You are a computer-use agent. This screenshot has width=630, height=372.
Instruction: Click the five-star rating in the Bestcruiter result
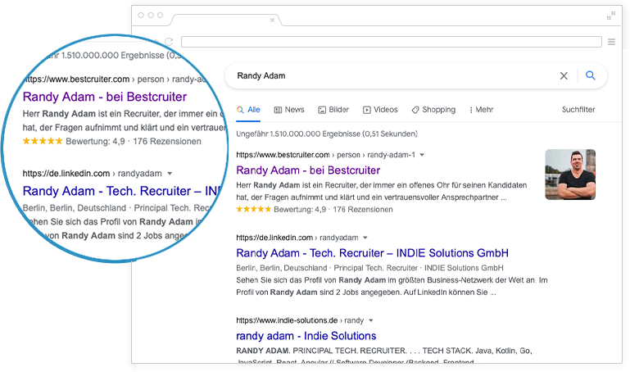click(x=253, y=209)
